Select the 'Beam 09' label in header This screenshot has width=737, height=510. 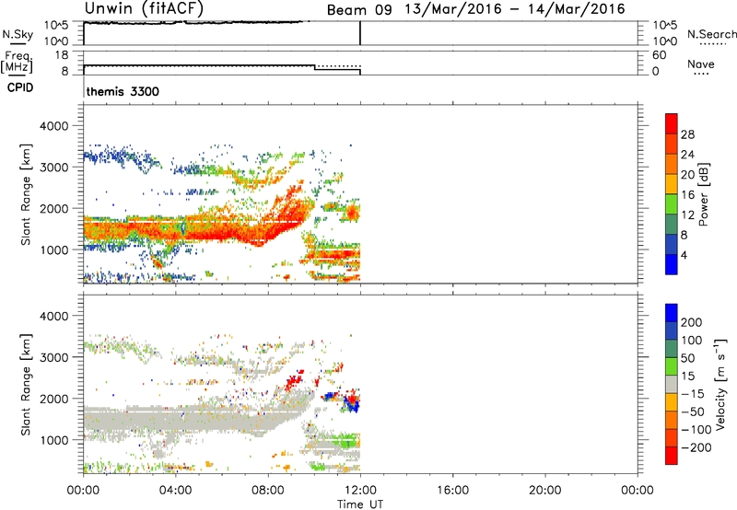(359, 10)
